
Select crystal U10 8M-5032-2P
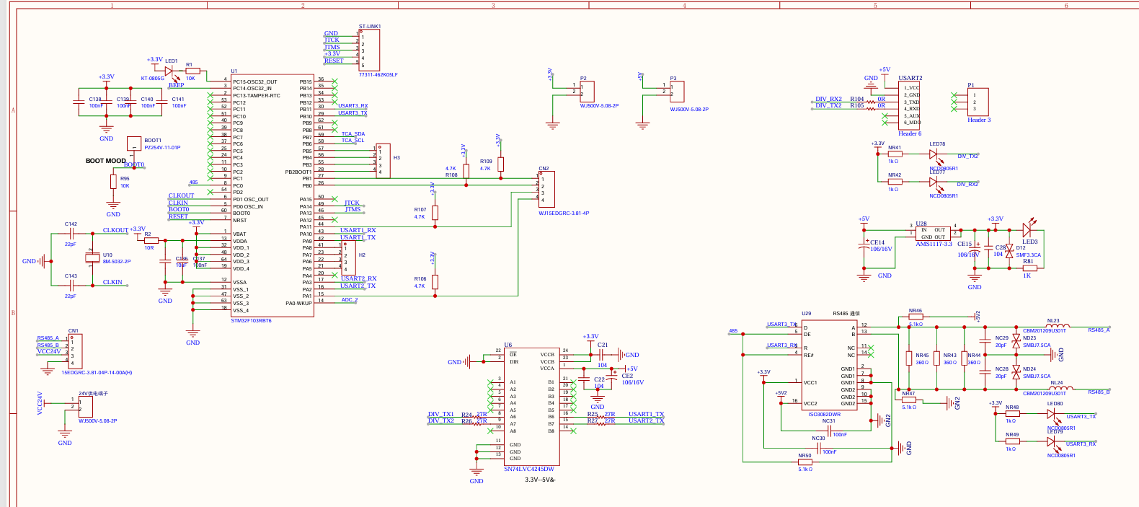tap(92, 257)
